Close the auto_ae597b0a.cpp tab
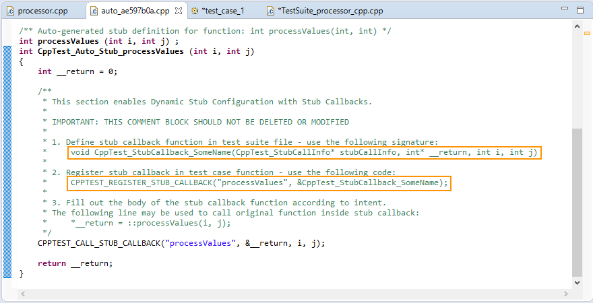The height and width of the screenshot is (303, 593). pyautogui.click(x=179, y=11)
